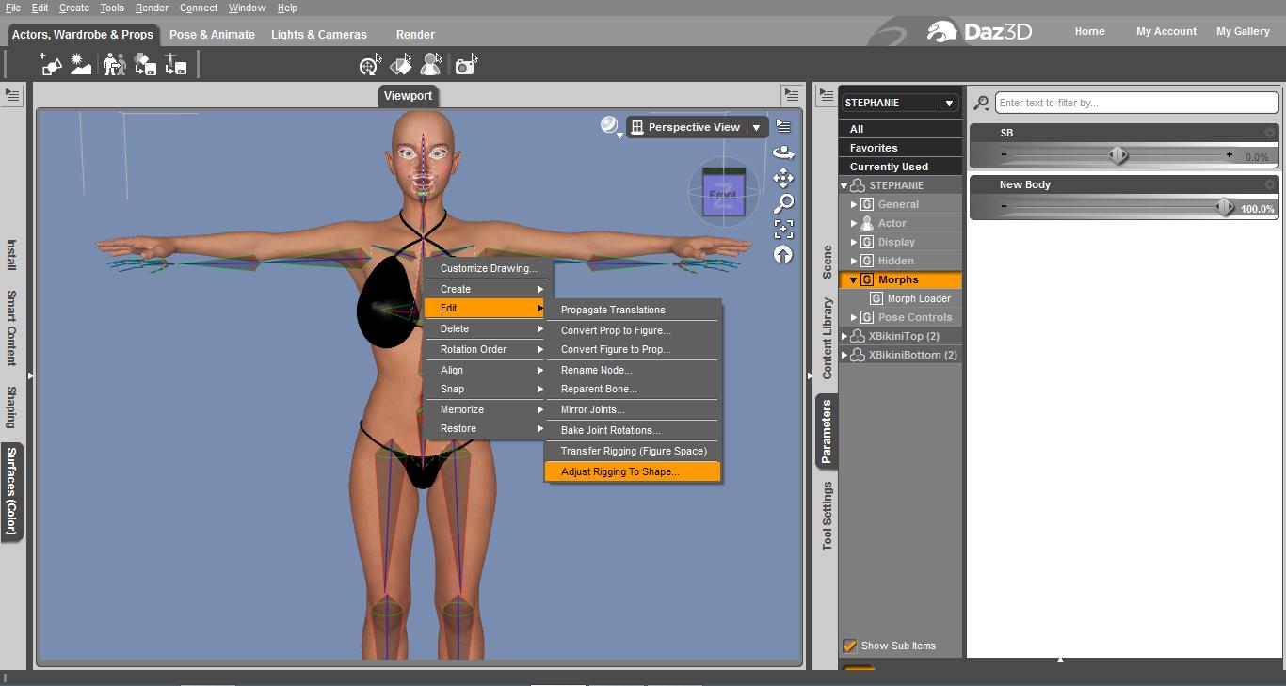Show the All properties filter

click(x=901, y=129)
